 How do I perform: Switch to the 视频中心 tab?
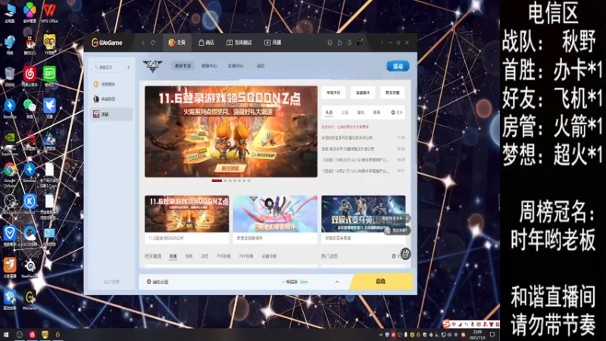209,66
